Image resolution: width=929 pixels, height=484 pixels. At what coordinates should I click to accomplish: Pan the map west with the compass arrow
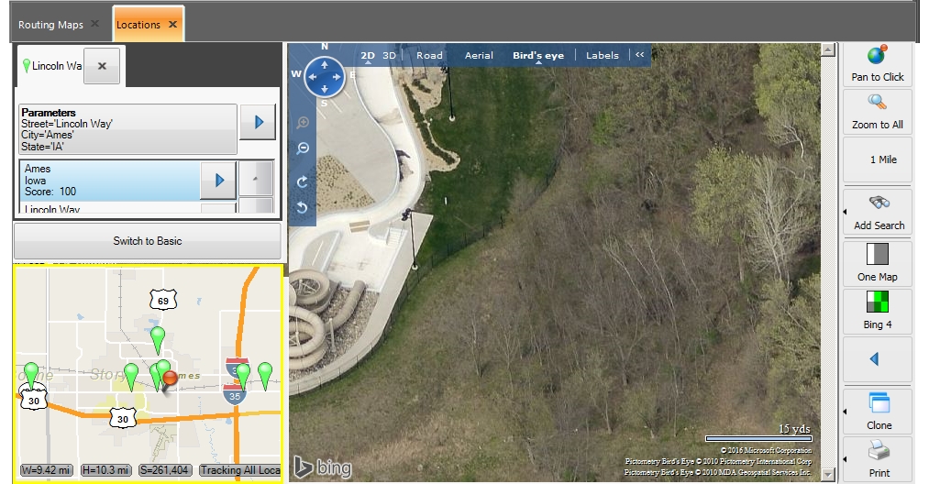click(x=312, y=76)
